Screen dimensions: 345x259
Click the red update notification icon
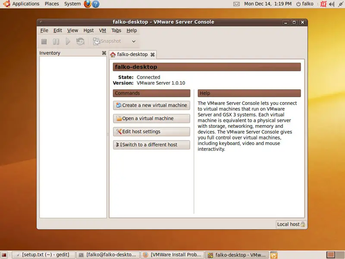(323, 4)
